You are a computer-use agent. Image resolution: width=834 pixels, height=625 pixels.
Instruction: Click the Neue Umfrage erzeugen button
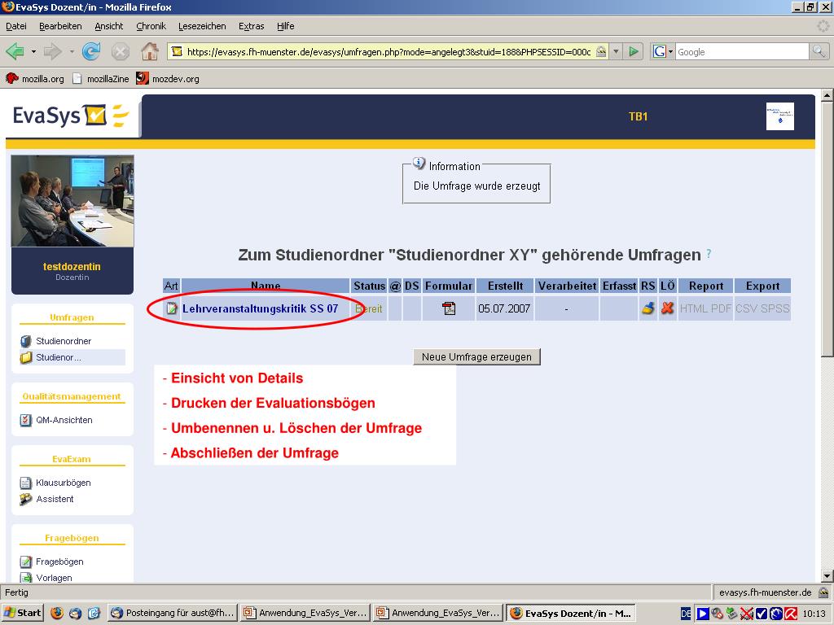pyautogui.click(x=476, y=356)
